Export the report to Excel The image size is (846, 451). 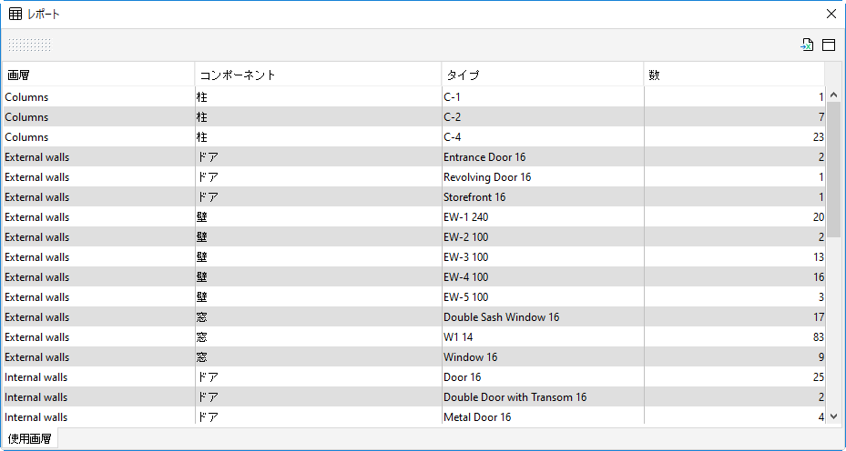click(807, 45)
